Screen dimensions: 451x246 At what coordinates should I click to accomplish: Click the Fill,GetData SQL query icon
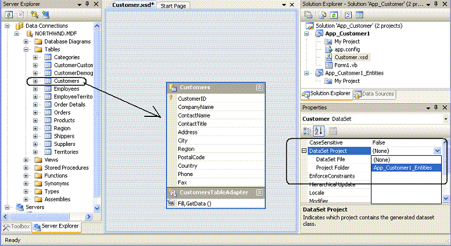point(171,203)
